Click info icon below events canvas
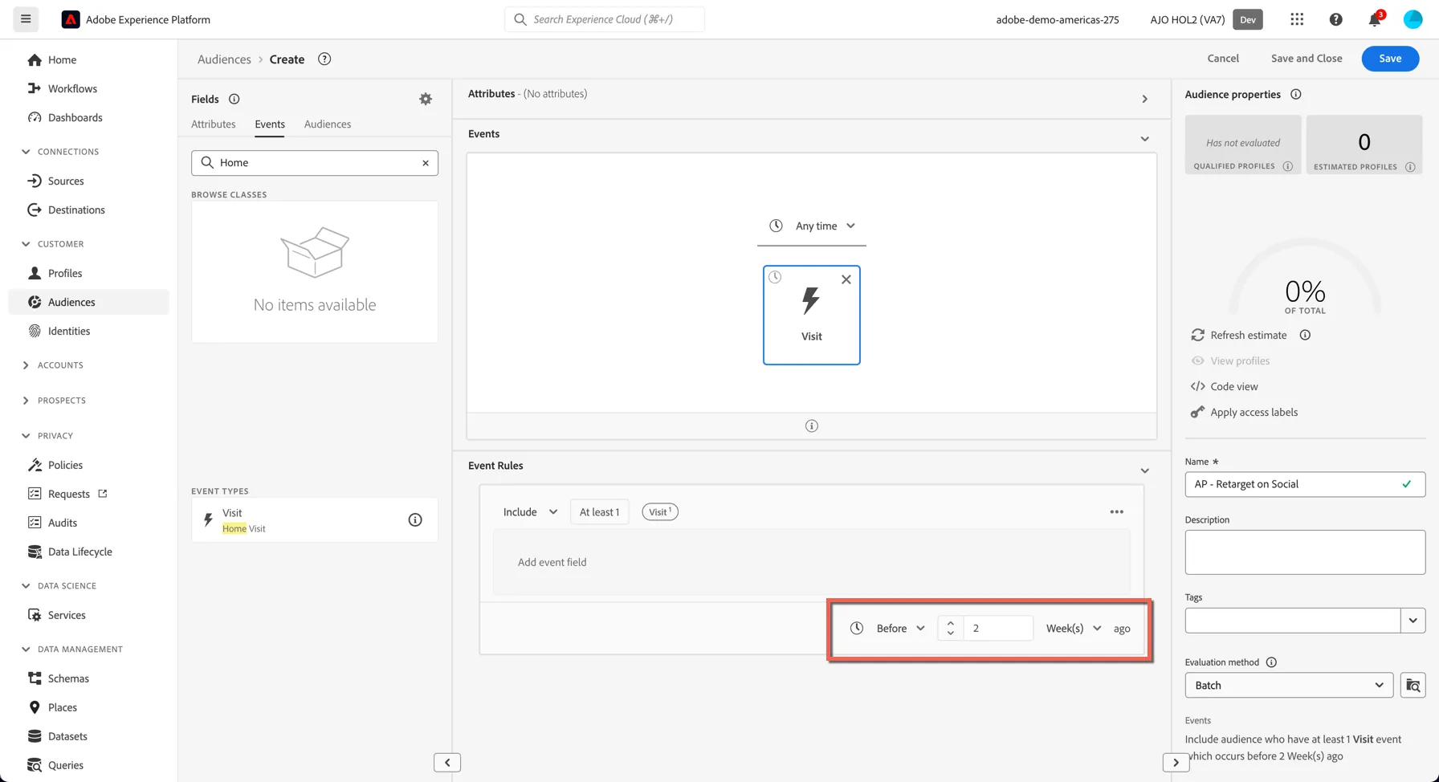Image resolution: width=1439 pixels, height=782 pixels. click(x=812, y=426)
